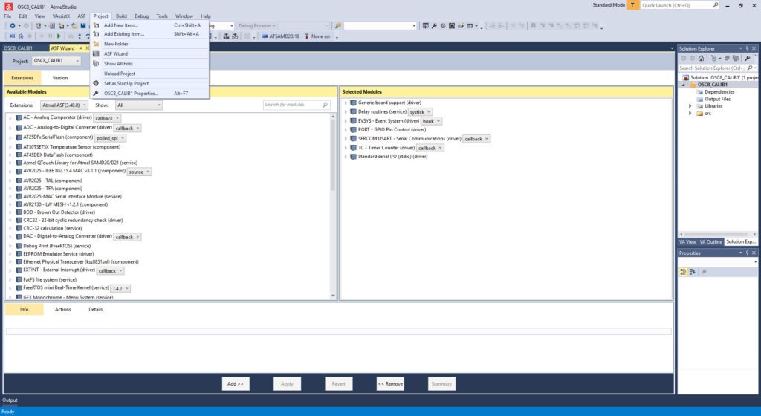Screen dimensions: 761x416
Task: Click the ATSAMD20J18 device chip icon
Action: tap(265, 36)
